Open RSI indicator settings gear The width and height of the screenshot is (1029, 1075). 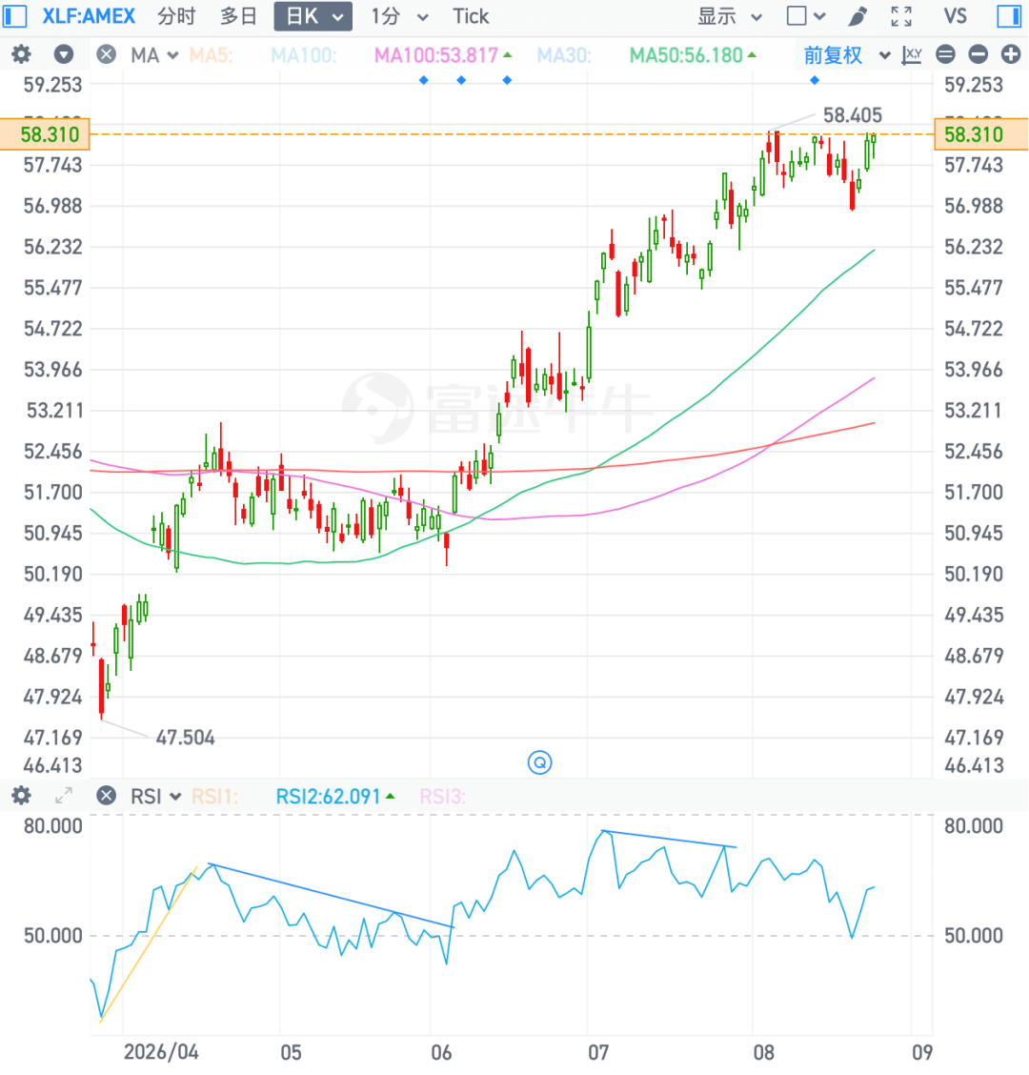point(21,796)
